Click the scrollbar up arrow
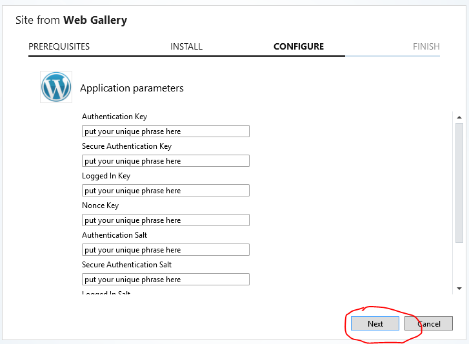469x344 pixels. coord(459,117)
